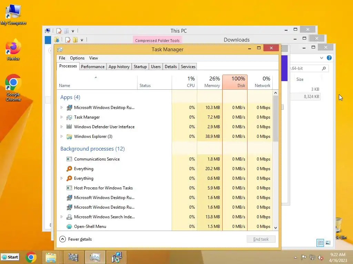This screenshot has width=353, height=264.
Task: Click search box in the rear Explorer window
Action: pyautogui.click(x=309, y=68)
